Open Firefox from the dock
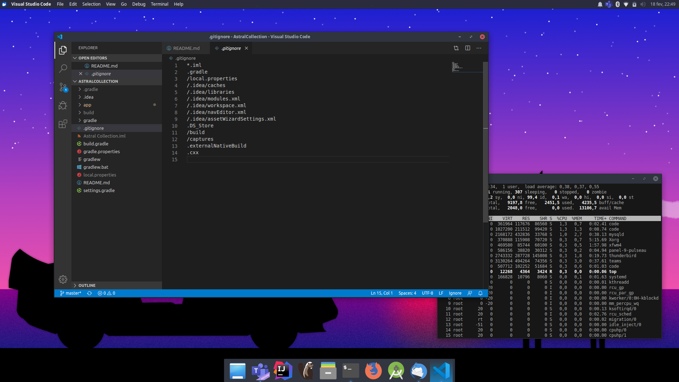Image resolution: width=679 pixels, height=382 pixels. (373, 371)
